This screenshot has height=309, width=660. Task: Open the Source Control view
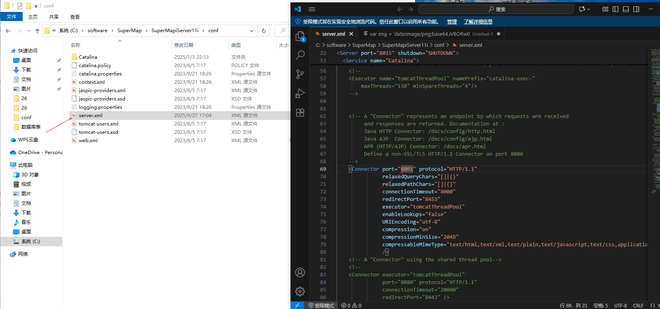point(300,74)
